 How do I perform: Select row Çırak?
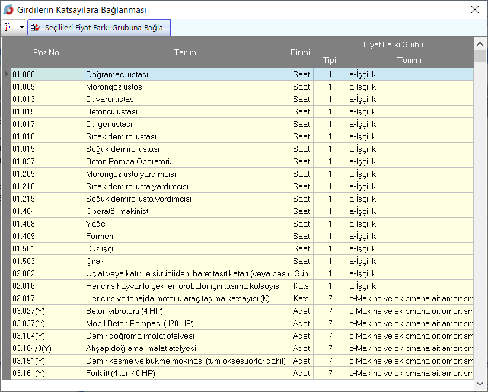(242, 261)
